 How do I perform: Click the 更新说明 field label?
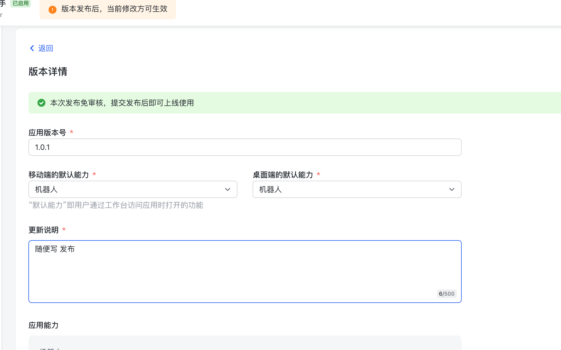44,230
